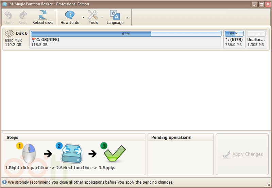
Task: Click the Undo arrow icon
Action: coord(9,15)
